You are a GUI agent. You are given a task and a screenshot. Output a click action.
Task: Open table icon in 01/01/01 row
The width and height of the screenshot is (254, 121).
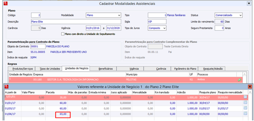point(245,97)
